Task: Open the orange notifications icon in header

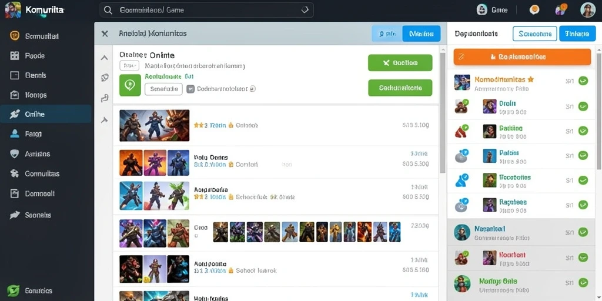Action: [534, 10]
